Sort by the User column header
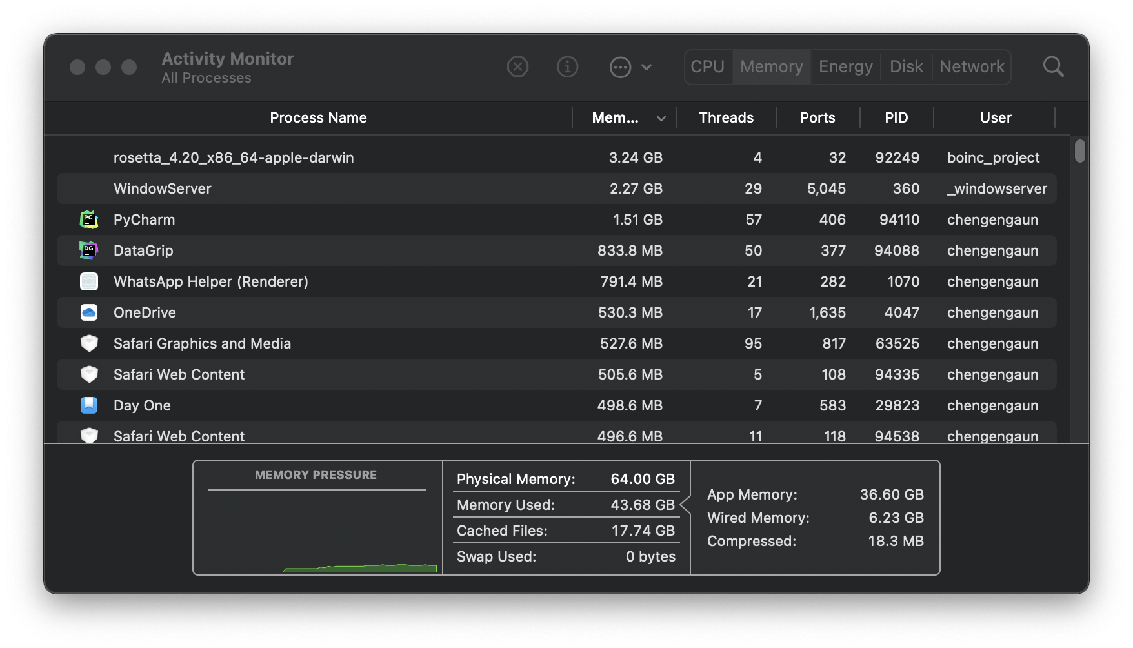1133x648 pixels. [996, 117]
